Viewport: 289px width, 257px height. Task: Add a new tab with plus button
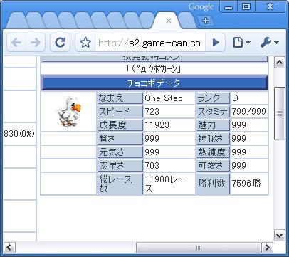coord(206,21)
